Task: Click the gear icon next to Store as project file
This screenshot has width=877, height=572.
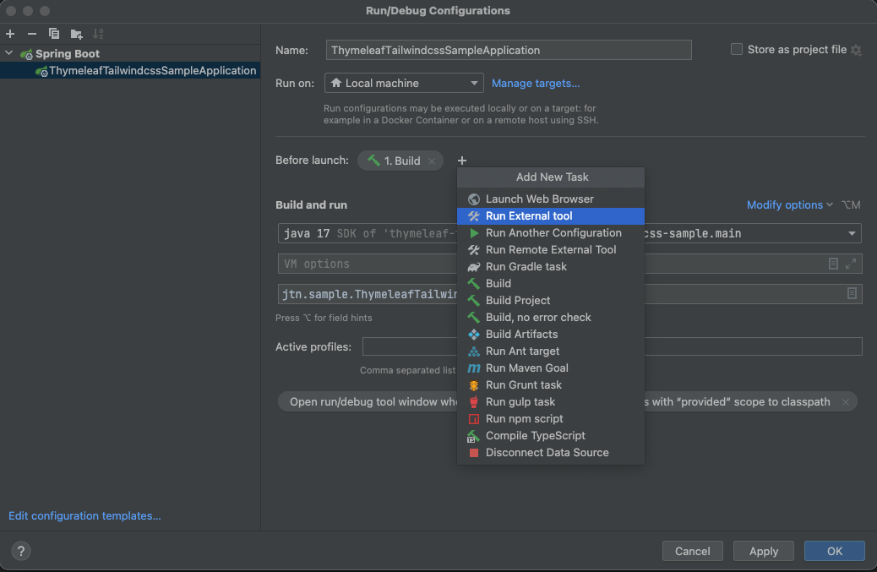Action: pyautogui.click(x=856, y=50)
